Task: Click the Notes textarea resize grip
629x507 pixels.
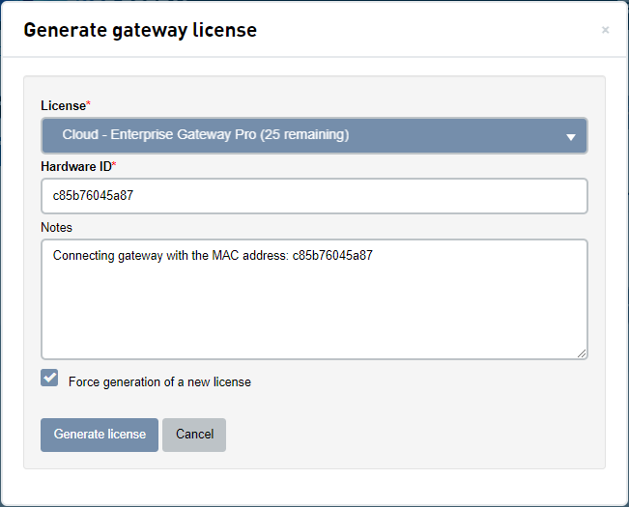Action: pyautogui.click(x=582, y=353)
